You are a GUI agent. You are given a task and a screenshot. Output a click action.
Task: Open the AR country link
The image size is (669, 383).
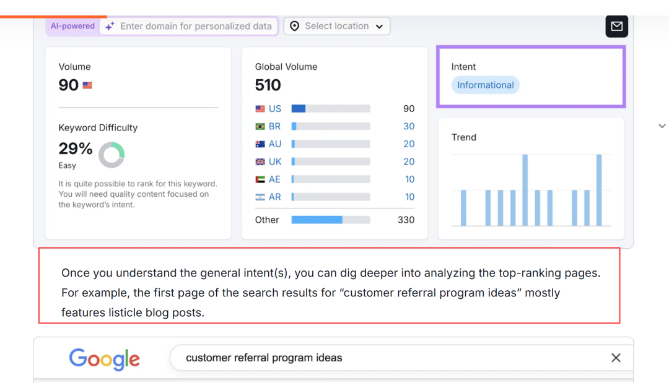pos(275,197)
